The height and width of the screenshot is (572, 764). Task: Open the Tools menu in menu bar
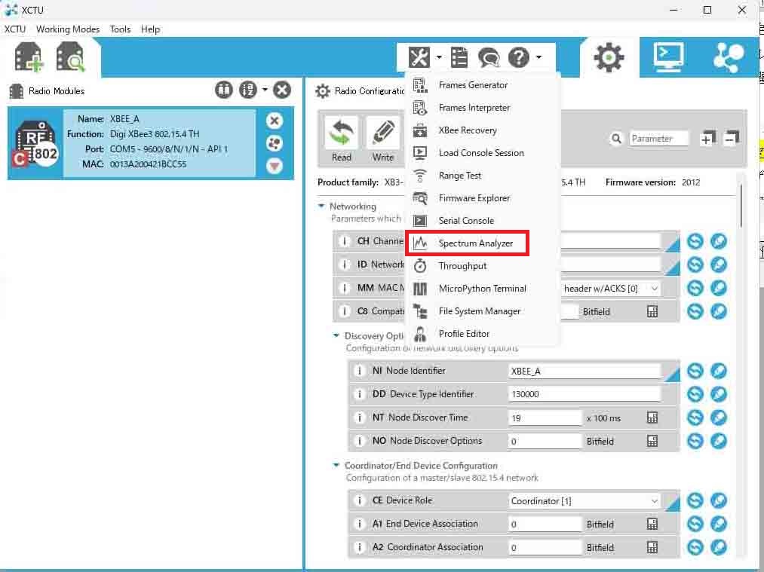coord(121,29)
